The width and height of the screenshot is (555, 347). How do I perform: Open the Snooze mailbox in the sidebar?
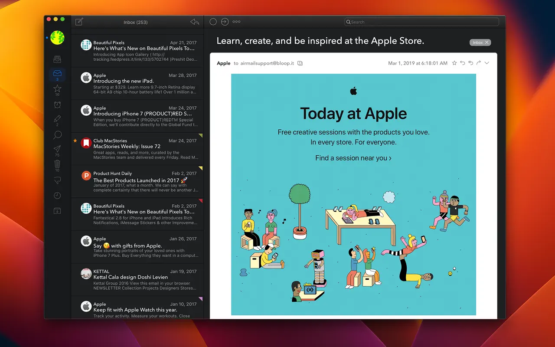coord(57,105)
